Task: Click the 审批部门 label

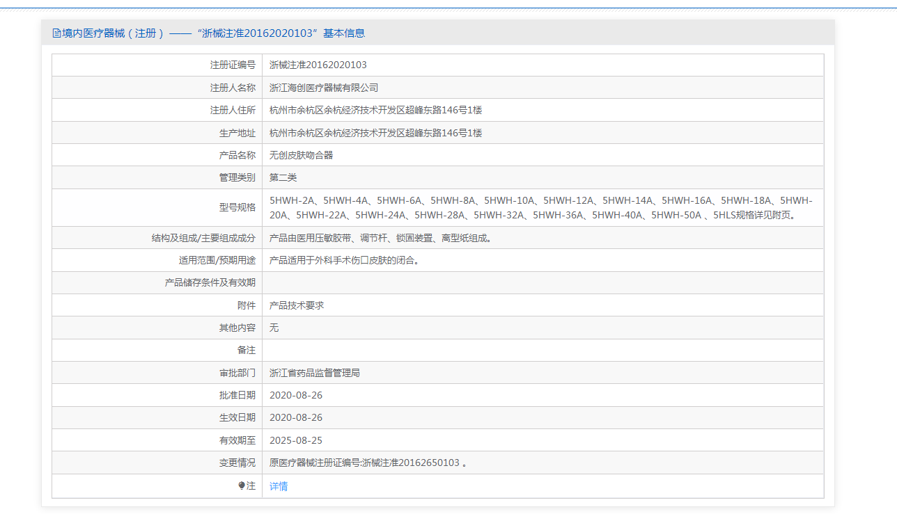Action: 237,373
